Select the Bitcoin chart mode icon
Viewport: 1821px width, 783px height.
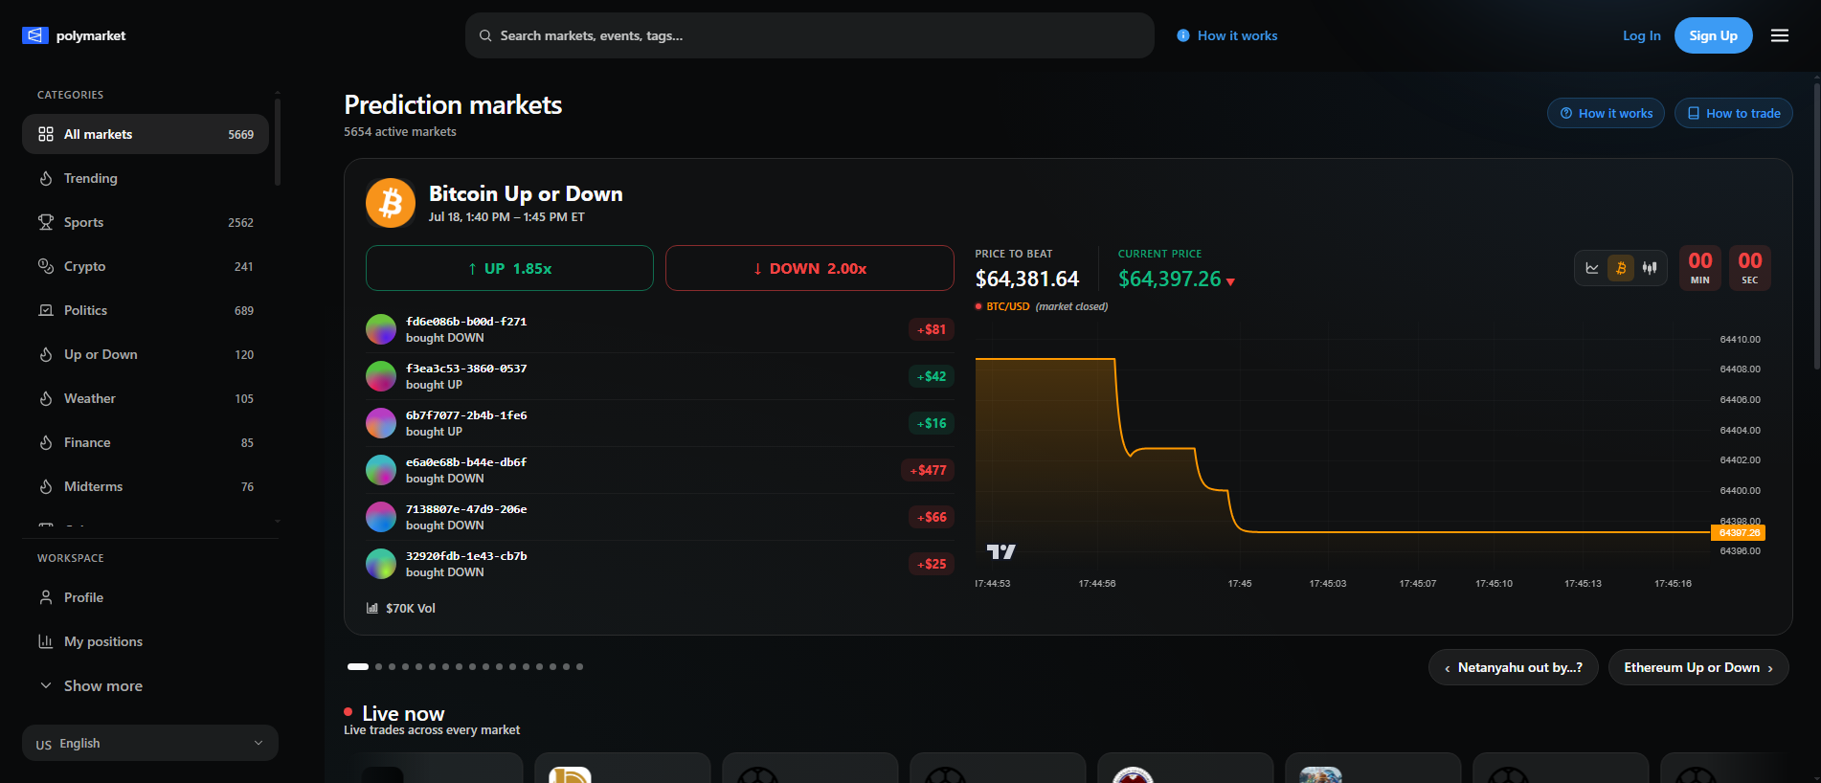[1621, 268]
